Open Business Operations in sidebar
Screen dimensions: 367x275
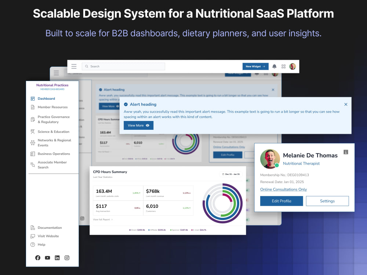click(54, 154)
